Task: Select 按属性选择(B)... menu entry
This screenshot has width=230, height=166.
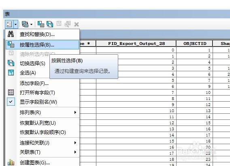Action: [x=43, y=45]
